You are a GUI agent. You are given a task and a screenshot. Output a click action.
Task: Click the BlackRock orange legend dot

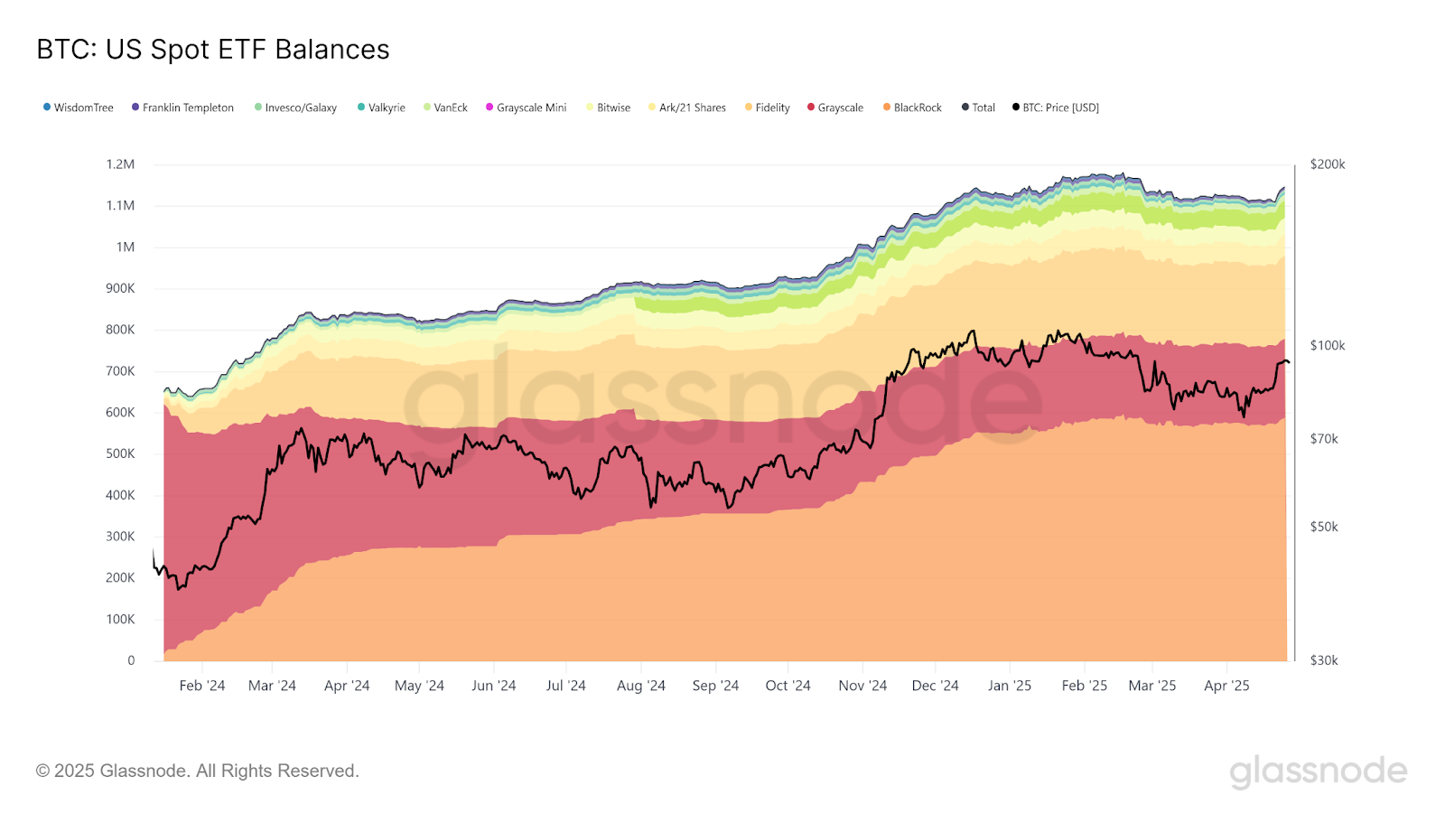[x=887, y=107]
